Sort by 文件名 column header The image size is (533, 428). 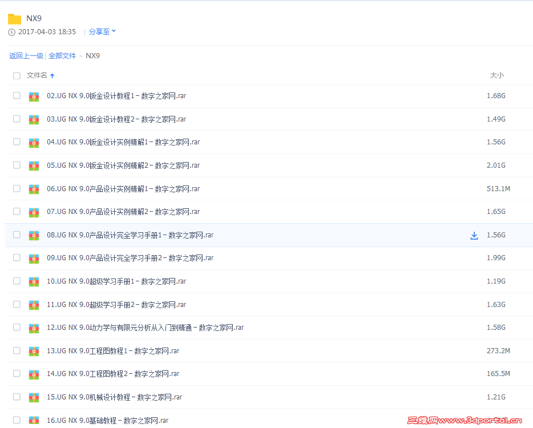pos(37,75)
